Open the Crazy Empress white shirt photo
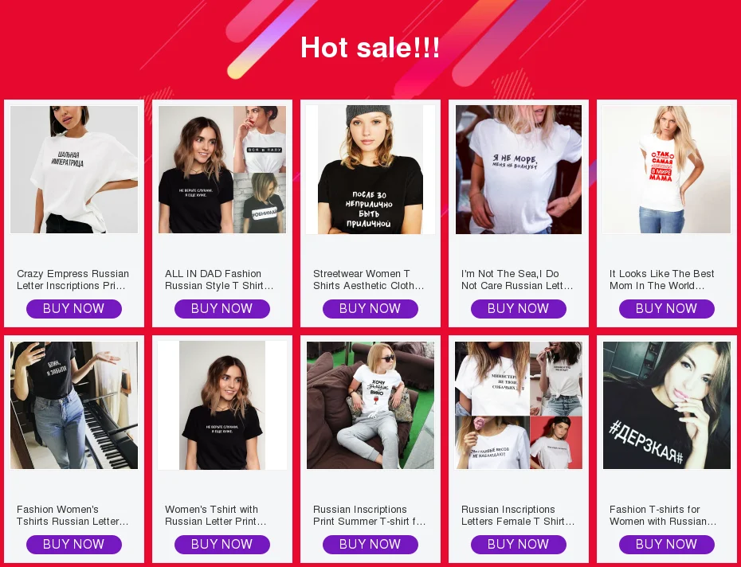Viewport: 741px width, 567px height. [74, 169]
